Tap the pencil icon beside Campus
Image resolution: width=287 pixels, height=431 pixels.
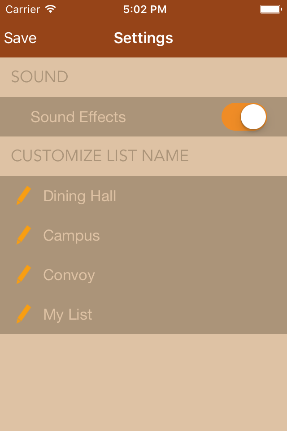click(x=24, y=235)
